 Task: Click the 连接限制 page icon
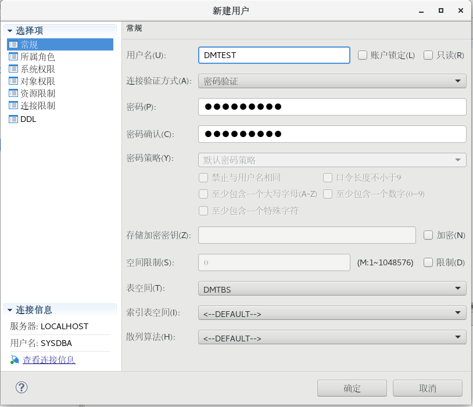[13, 106]
